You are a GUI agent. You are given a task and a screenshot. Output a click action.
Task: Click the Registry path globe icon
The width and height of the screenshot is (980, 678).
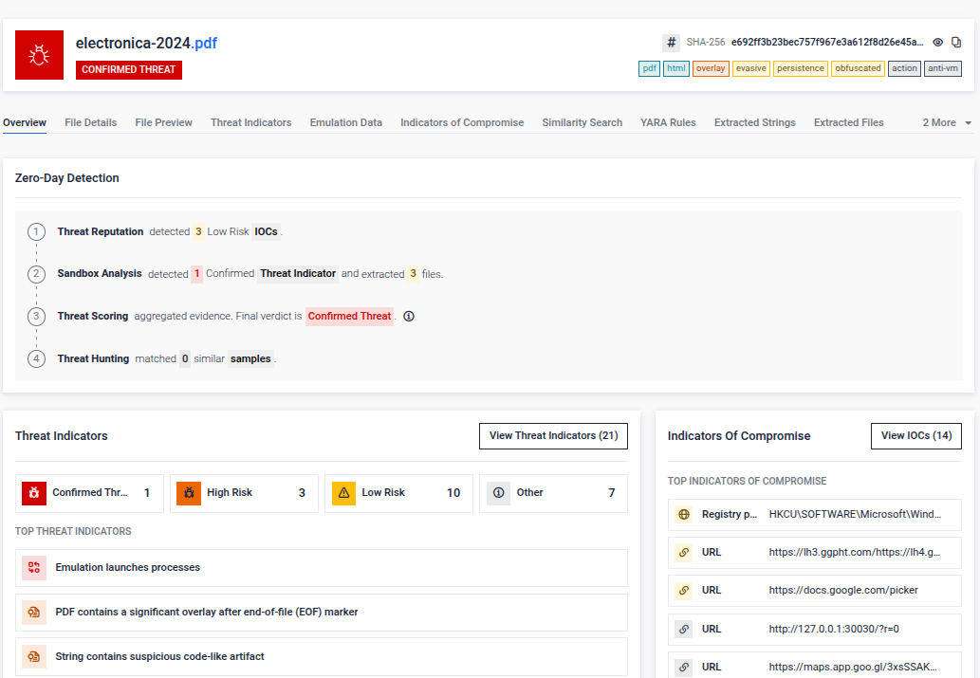point(684,515)
